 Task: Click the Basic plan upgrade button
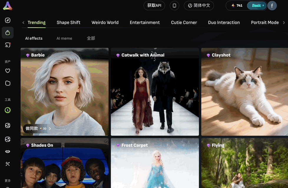257,6
